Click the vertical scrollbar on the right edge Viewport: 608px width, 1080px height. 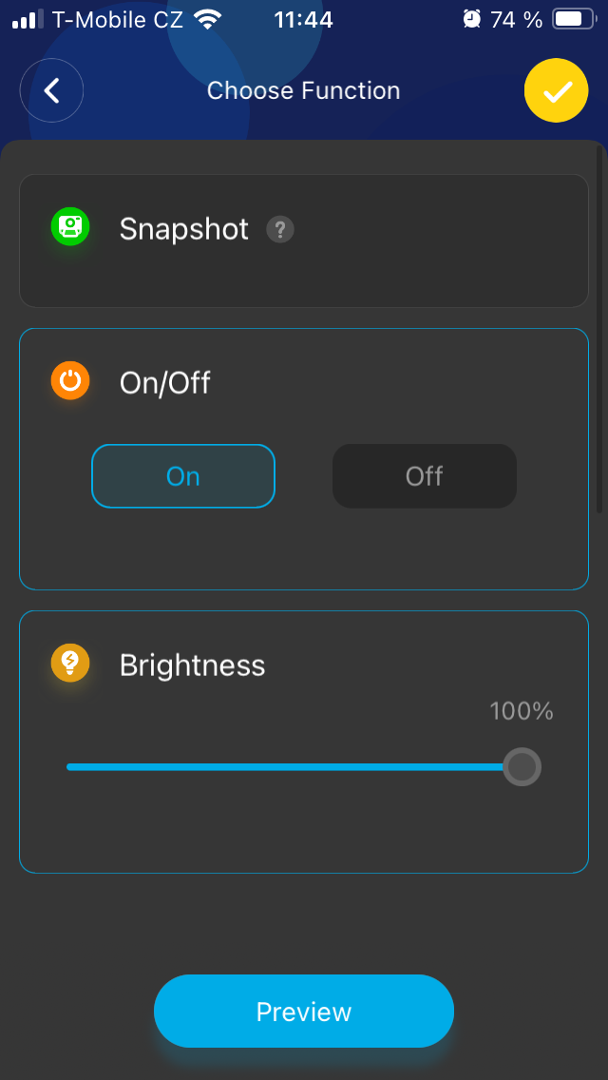coord(599,328)
